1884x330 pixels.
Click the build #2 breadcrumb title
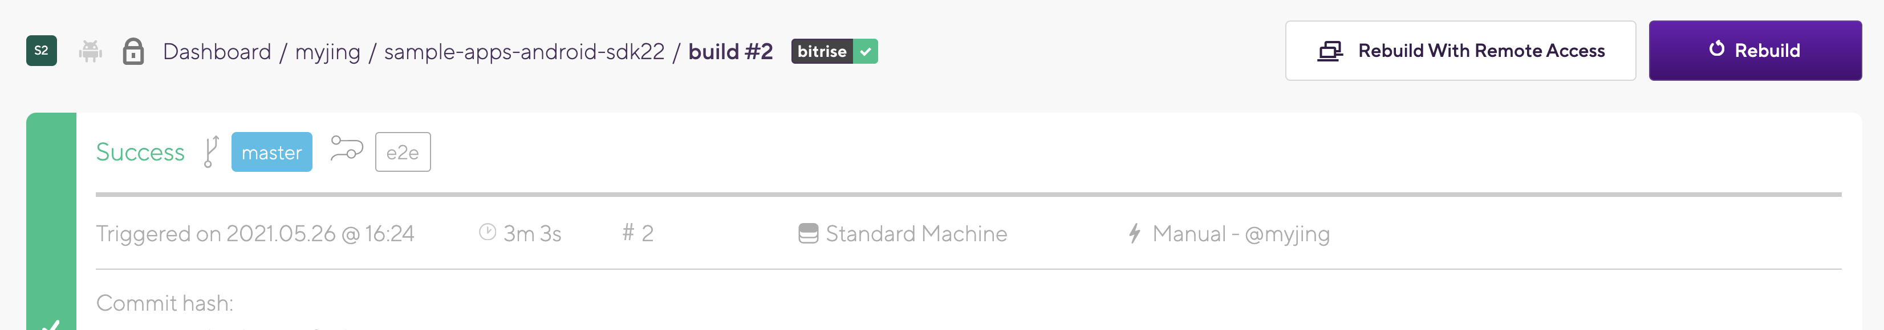[x=730, y=52]
